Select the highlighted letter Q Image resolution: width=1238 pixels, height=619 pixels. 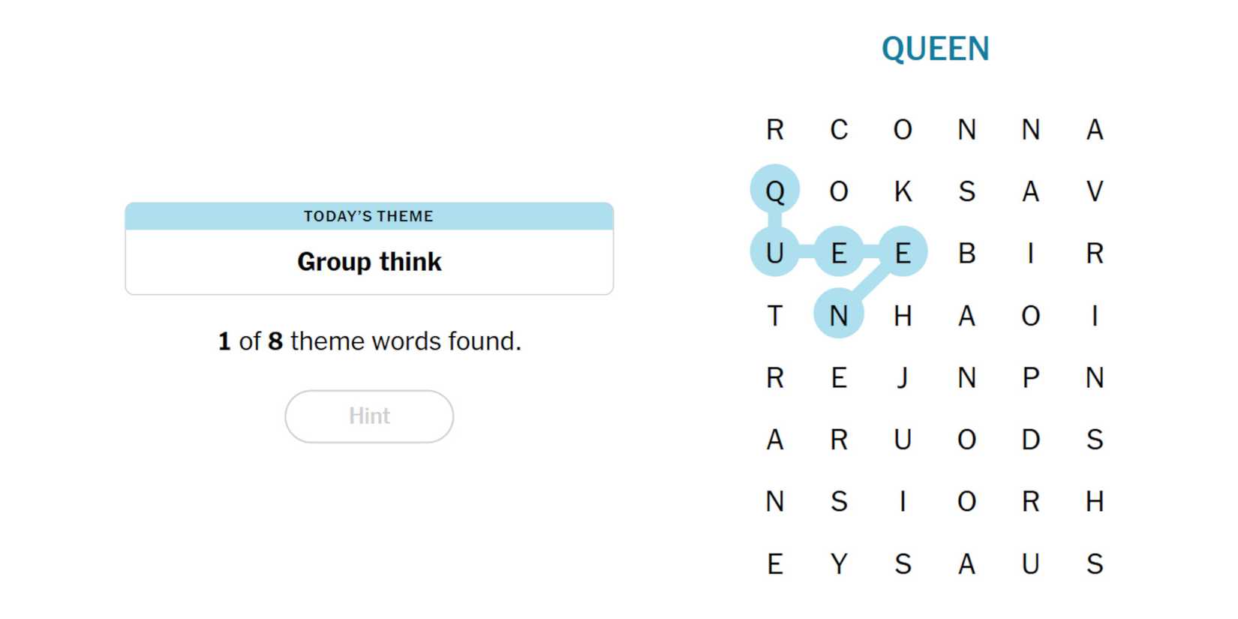[775, 191]
